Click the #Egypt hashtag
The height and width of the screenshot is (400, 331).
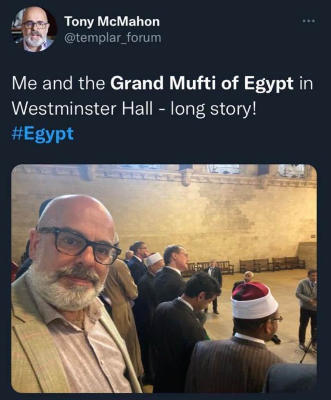coord(43,134)
